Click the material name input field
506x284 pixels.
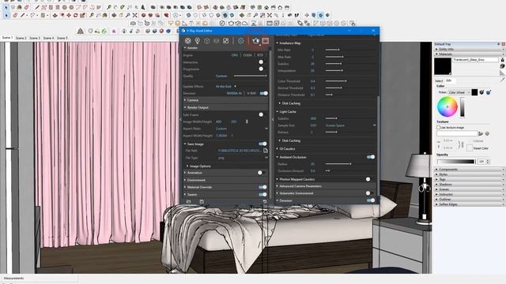[475, 60]
